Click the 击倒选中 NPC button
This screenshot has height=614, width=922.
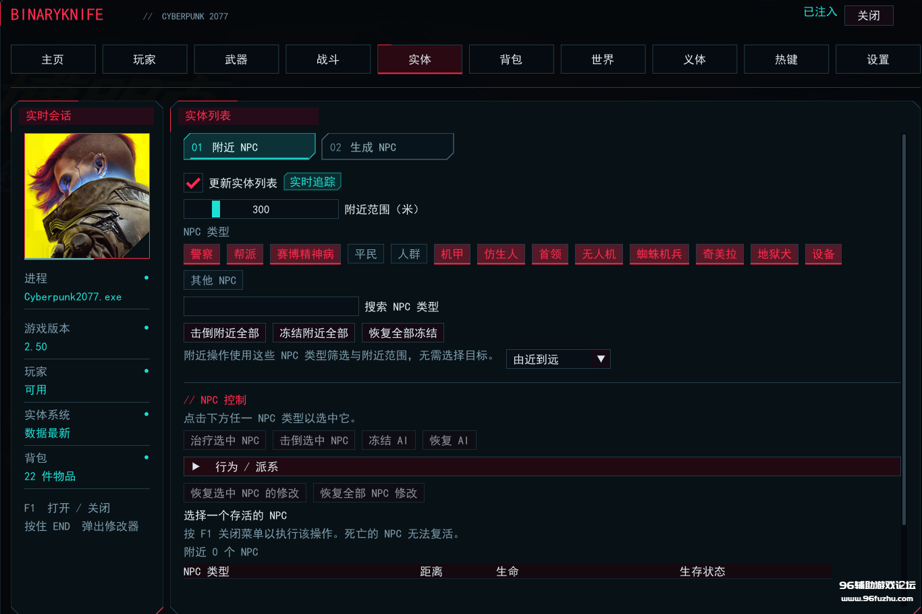click(314, 440)
